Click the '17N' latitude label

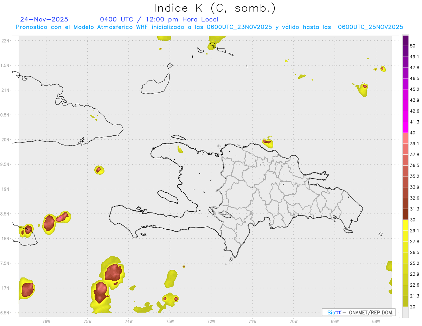tap(6, 288)
